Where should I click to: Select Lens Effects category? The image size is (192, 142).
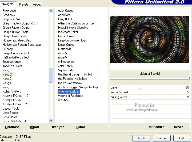tap(11, 113)
